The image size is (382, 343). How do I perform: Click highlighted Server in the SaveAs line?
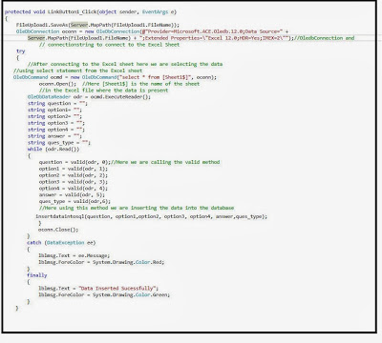point(79,25)
